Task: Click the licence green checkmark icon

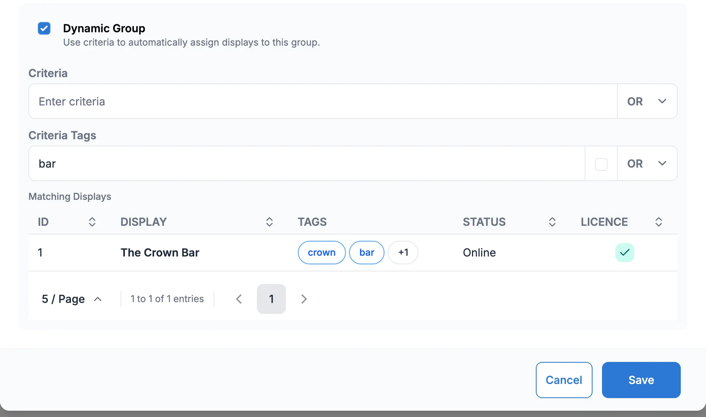Action: pyautogui.click(x=625, y=253)
